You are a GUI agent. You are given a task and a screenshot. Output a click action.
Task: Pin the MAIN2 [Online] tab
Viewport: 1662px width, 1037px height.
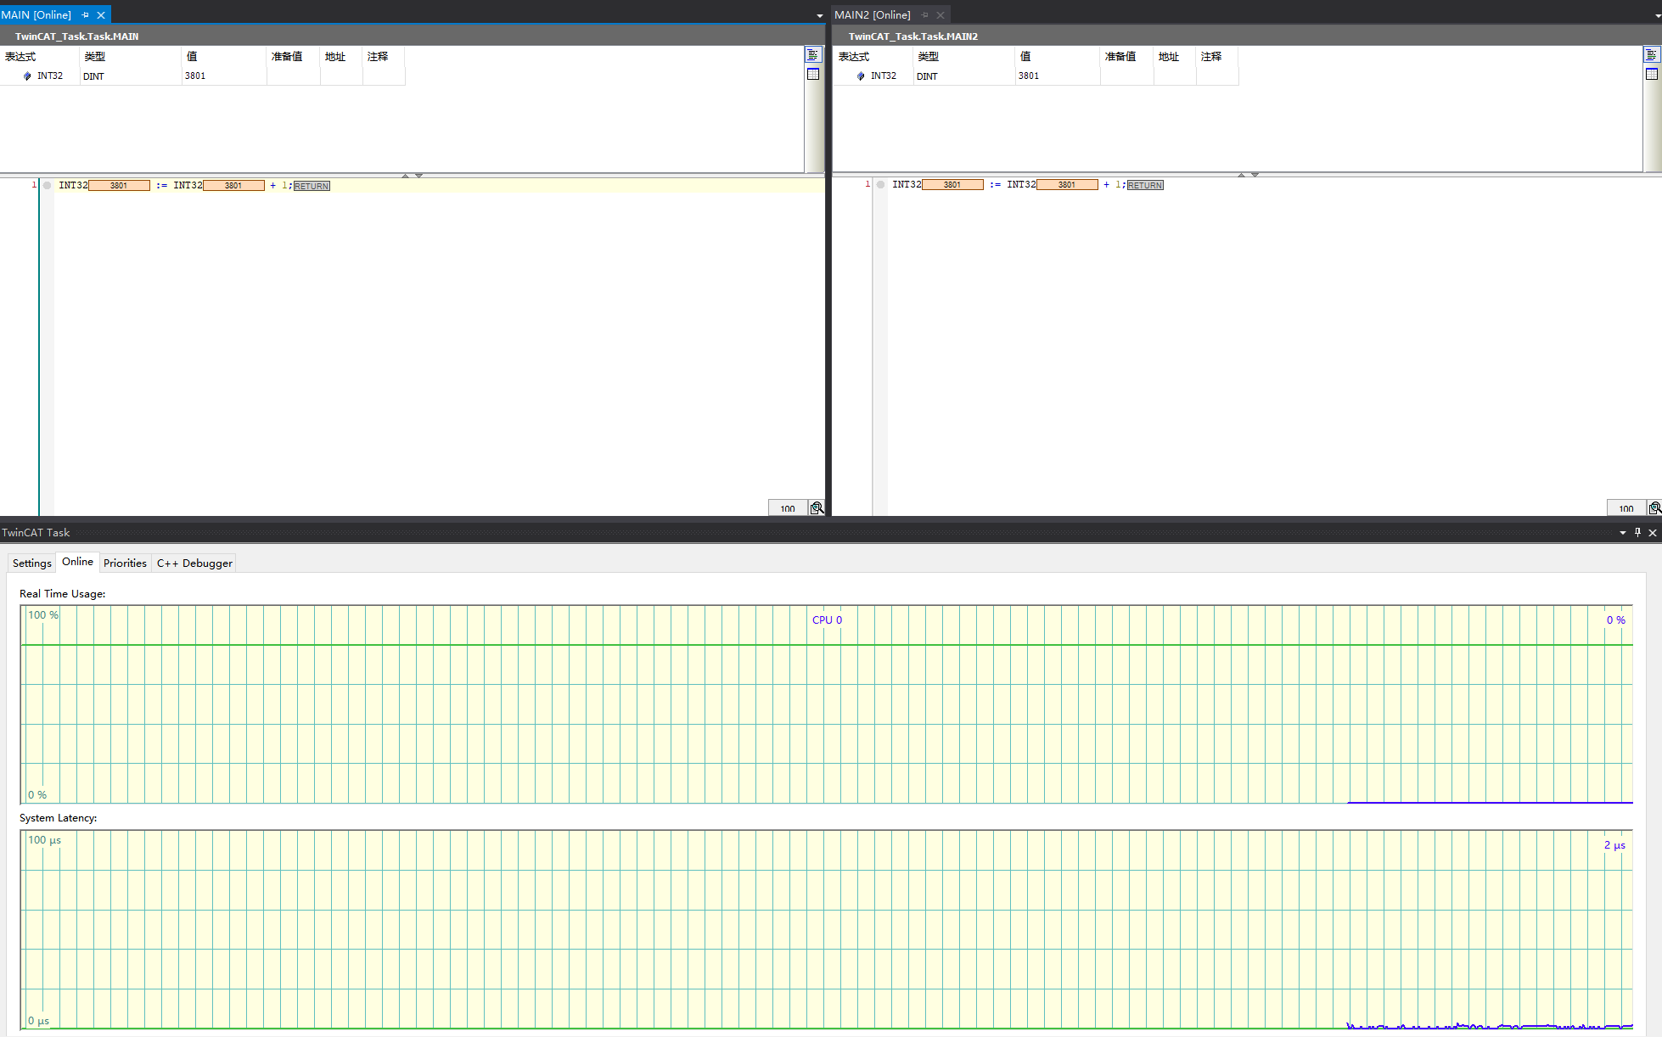(924, 15)
